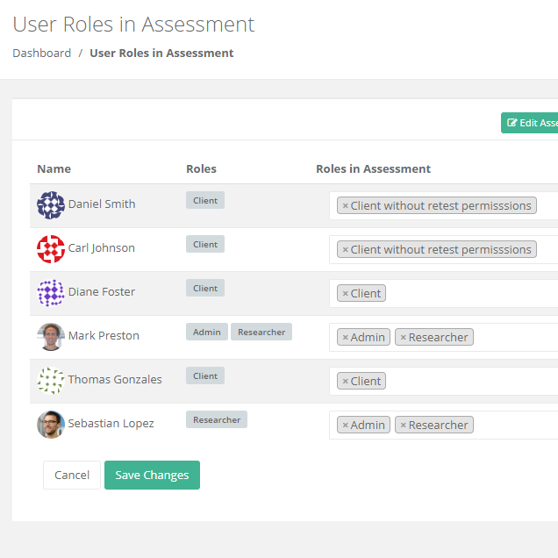
Task: Open Sebastian Lopez's assessment roles selector
Action: (x=443, y=425)
